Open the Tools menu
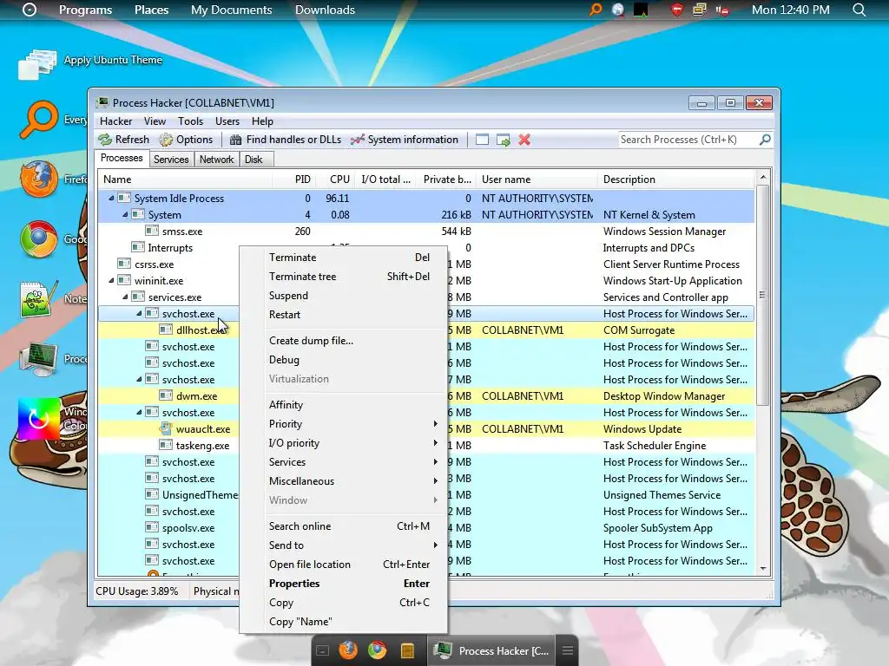 pos(190,121)
